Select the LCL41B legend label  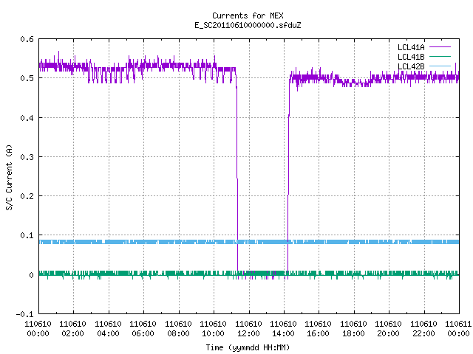(411, 57)
